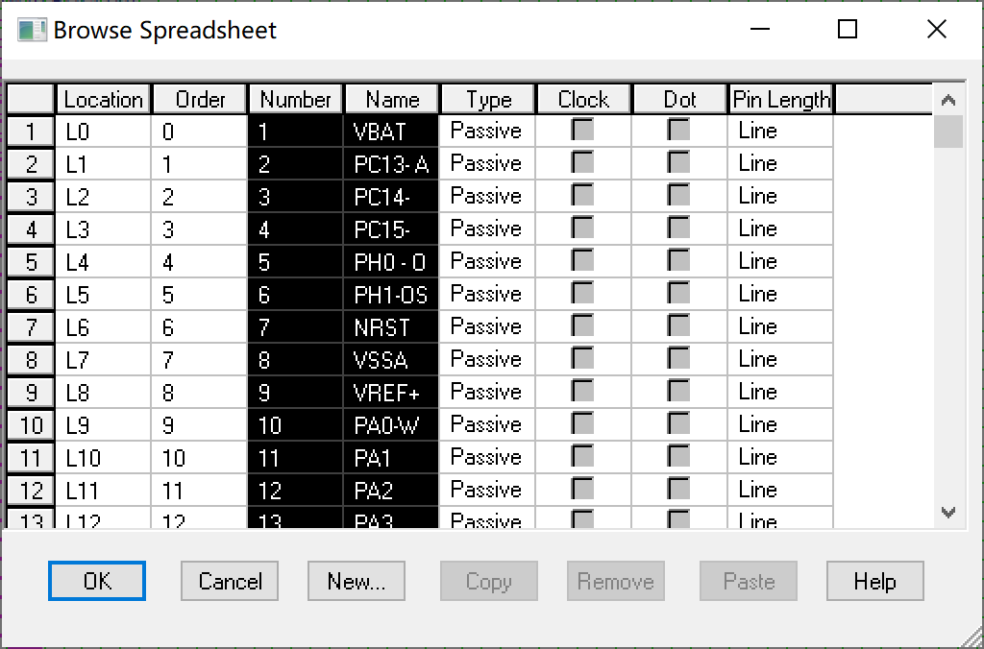
Task: Click the PH1-OS name cell
Action: coord(391,294)
